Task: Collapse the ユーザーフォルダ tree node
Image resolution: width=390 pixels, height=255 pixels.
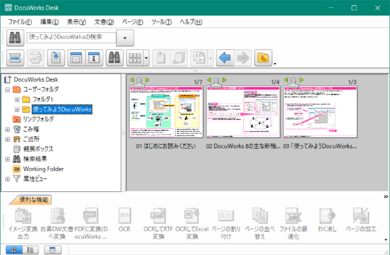Action: [7, 89]
